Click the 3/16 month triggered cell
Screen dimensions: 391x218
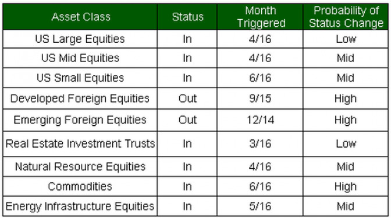click(260, 144)
